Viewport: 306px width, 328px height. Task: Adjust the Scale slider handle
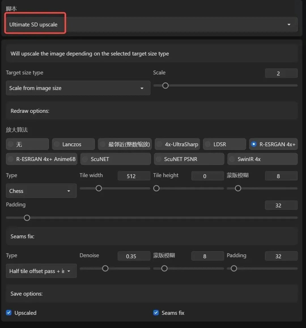(x=165, y=86)
